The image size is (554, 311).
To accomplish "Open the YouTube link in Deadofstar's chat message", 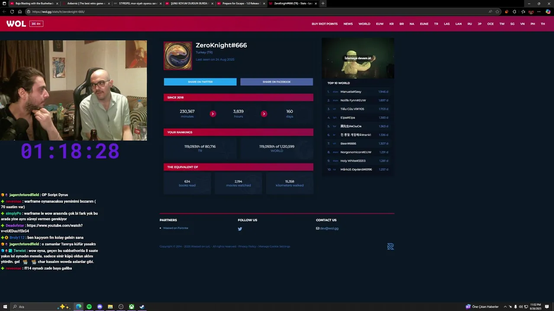I will 41,228.
